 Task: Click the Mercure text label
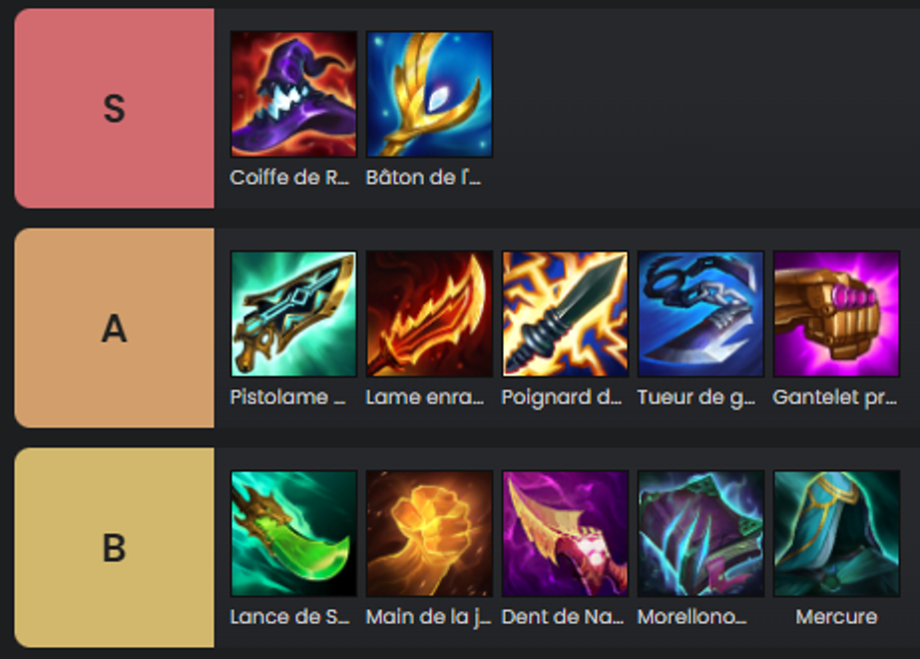[836, 617]
